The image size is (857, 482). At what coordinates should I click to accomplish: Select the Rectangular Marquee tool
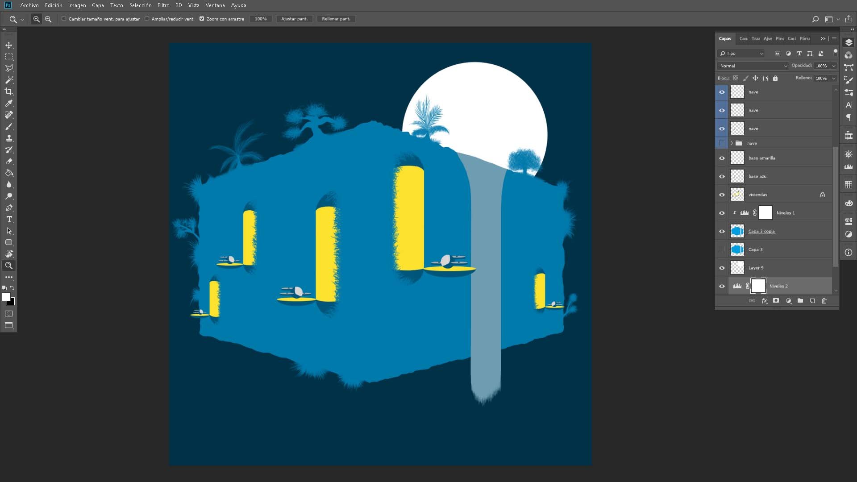click(x=9, y=57)
